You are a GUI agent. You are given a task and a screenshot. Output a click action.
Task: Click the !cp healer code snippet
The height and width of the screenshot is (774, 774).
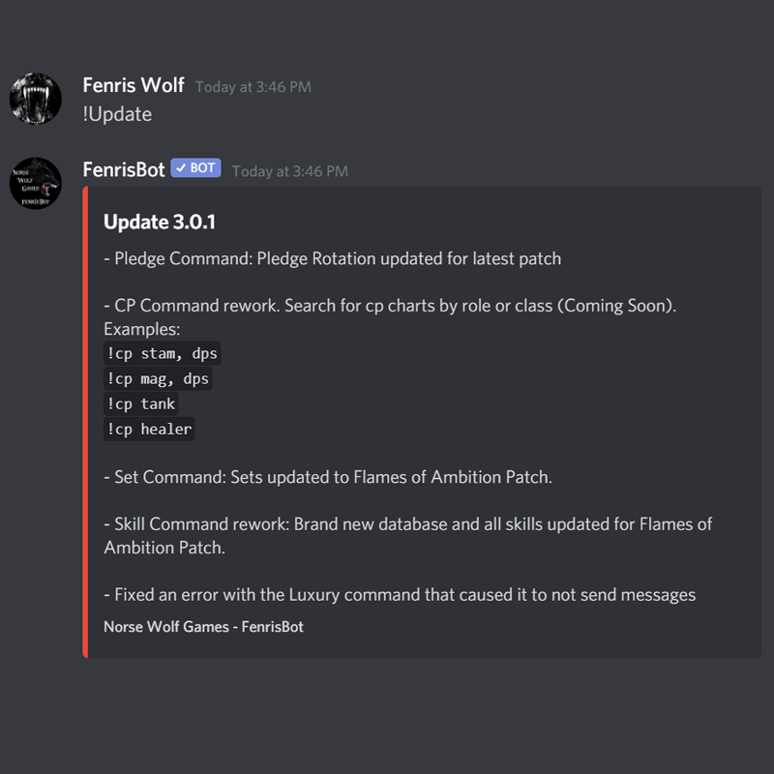coord(149,429)
